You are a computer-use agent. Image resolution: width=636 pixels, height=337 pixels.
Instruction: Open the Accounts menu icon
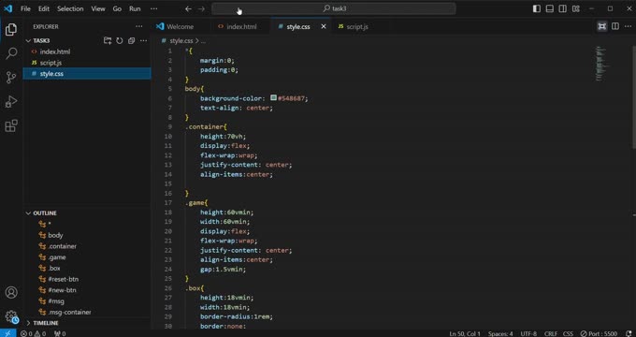tap(11, 292)
